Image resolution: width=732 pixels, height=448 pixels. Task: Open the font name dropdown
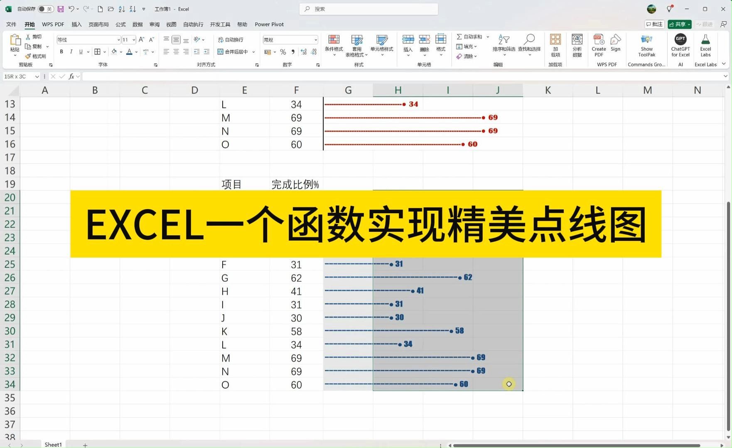(x=118, y=39)
